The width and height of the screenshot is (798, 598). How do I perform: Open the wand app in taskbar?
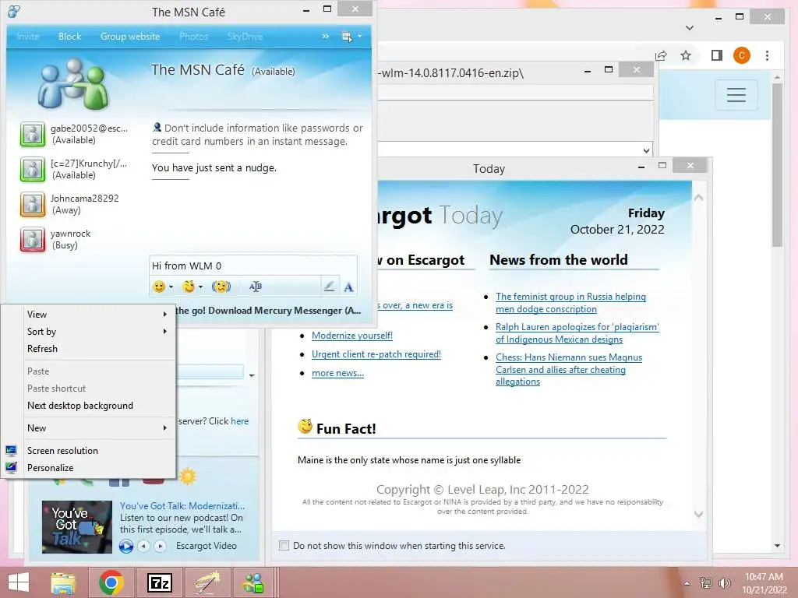[207, 582]
